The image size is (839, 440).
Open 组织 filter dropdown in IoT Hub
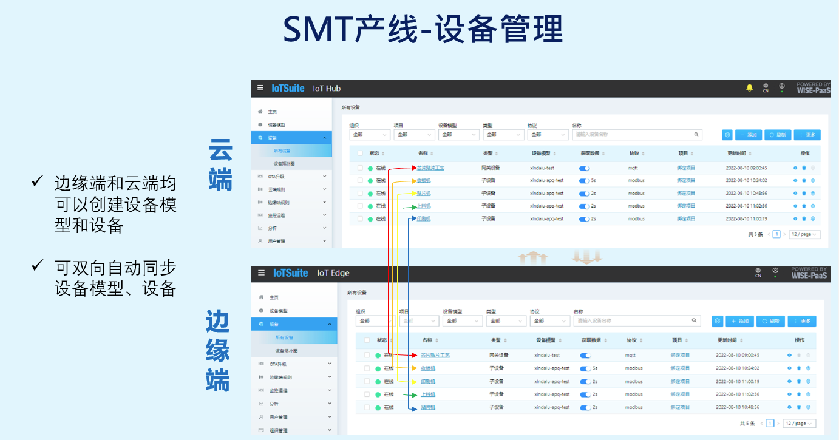tap(369, 135)
